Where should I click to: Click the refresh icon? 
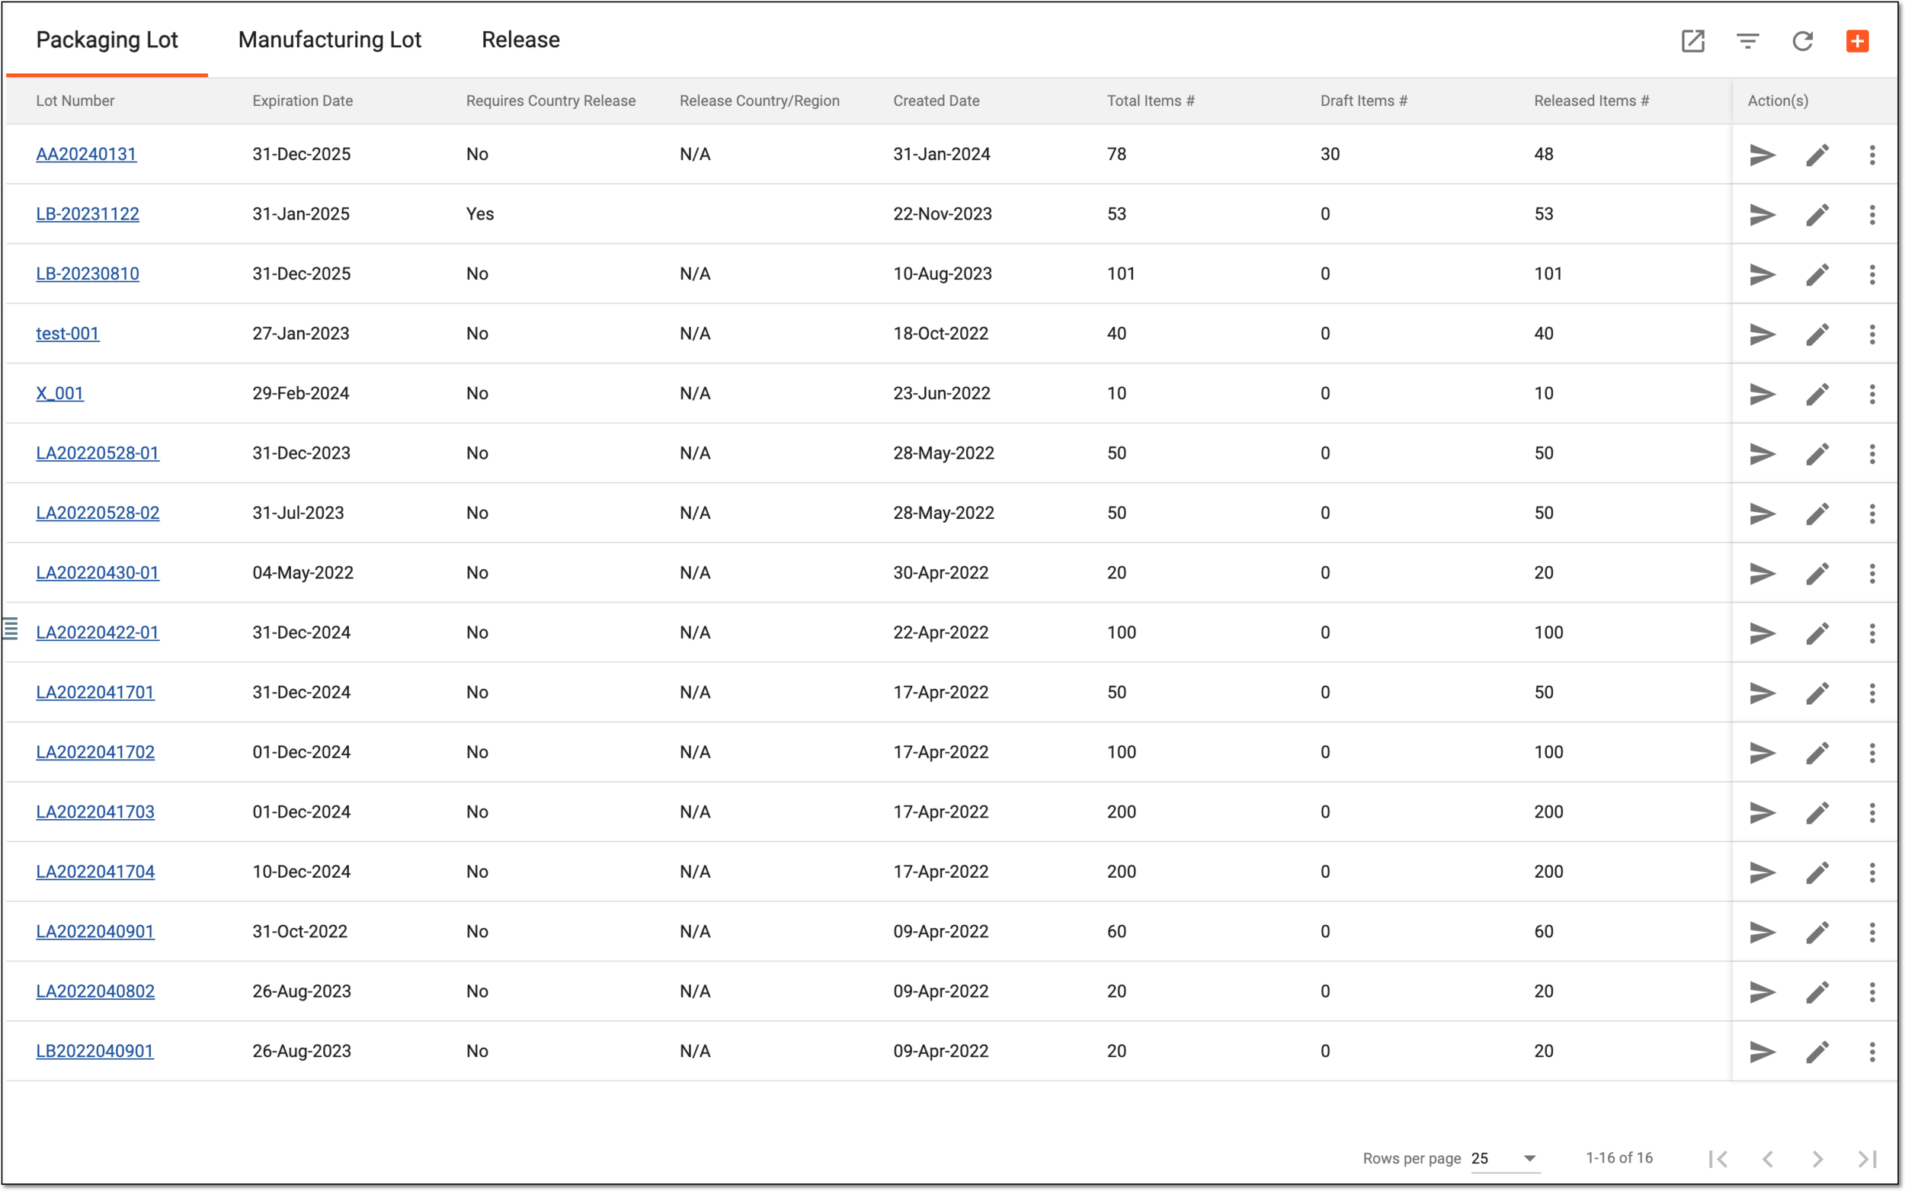[1803, 41]
